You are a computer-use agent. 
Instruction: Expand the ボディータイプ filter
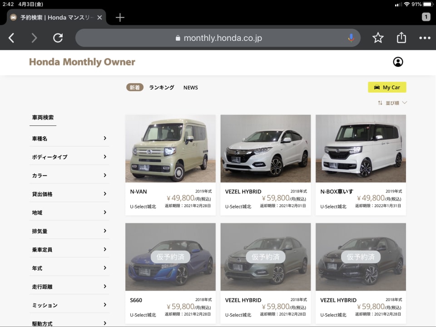69,157
